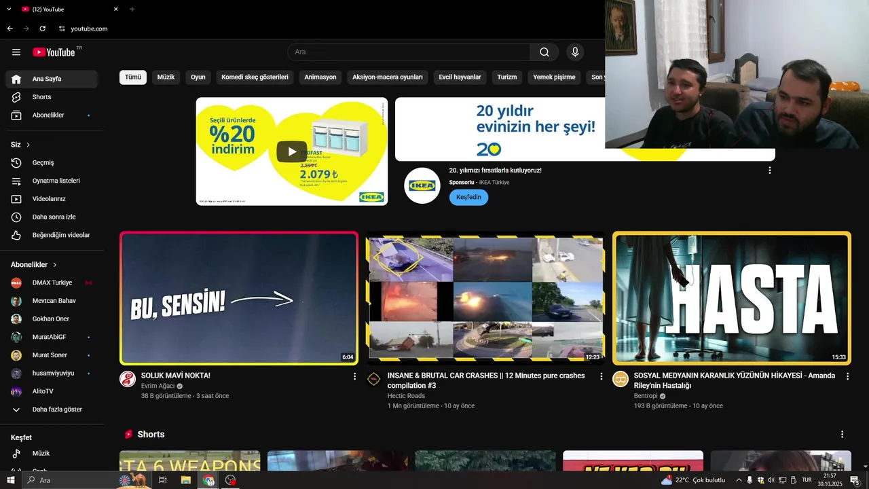Play the IKEA ad video
The width and height of the screenshot is (869, 489).
[x=292, y=151]
